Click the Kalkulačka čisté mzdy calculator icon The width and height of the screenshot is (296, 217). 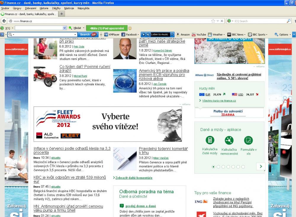(210, 140)
